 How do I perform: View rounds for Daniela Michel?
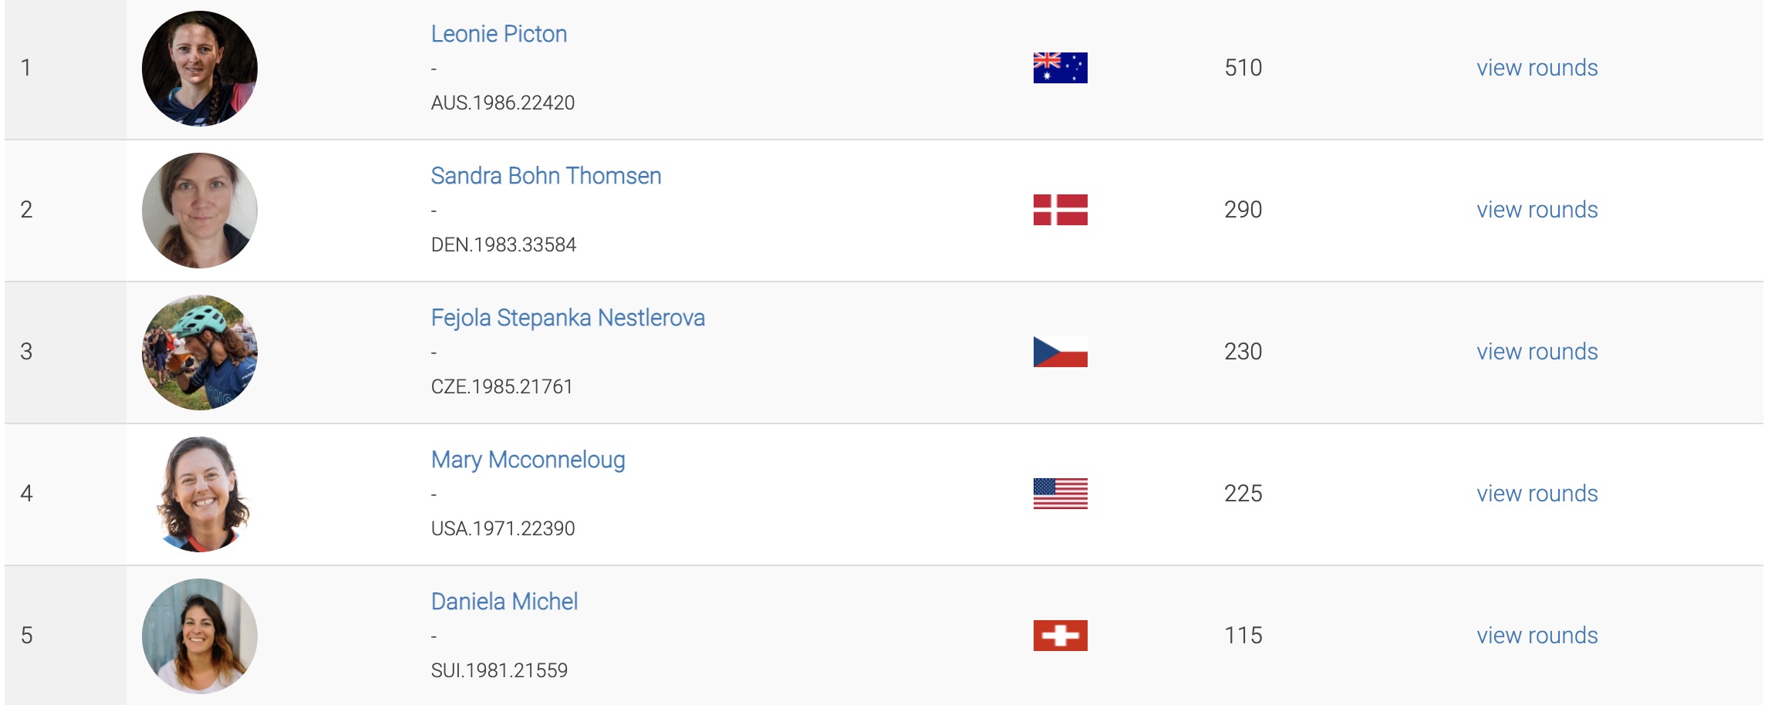pos(1537,636)
